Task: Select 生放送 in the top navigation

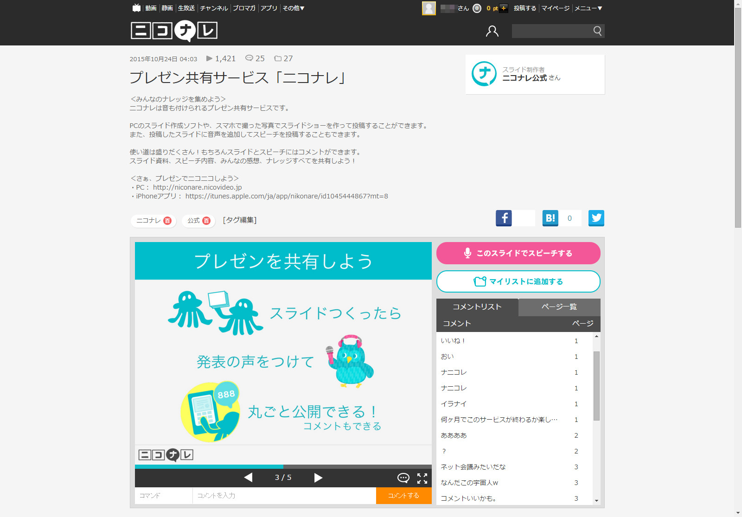Action: [185, 8]
